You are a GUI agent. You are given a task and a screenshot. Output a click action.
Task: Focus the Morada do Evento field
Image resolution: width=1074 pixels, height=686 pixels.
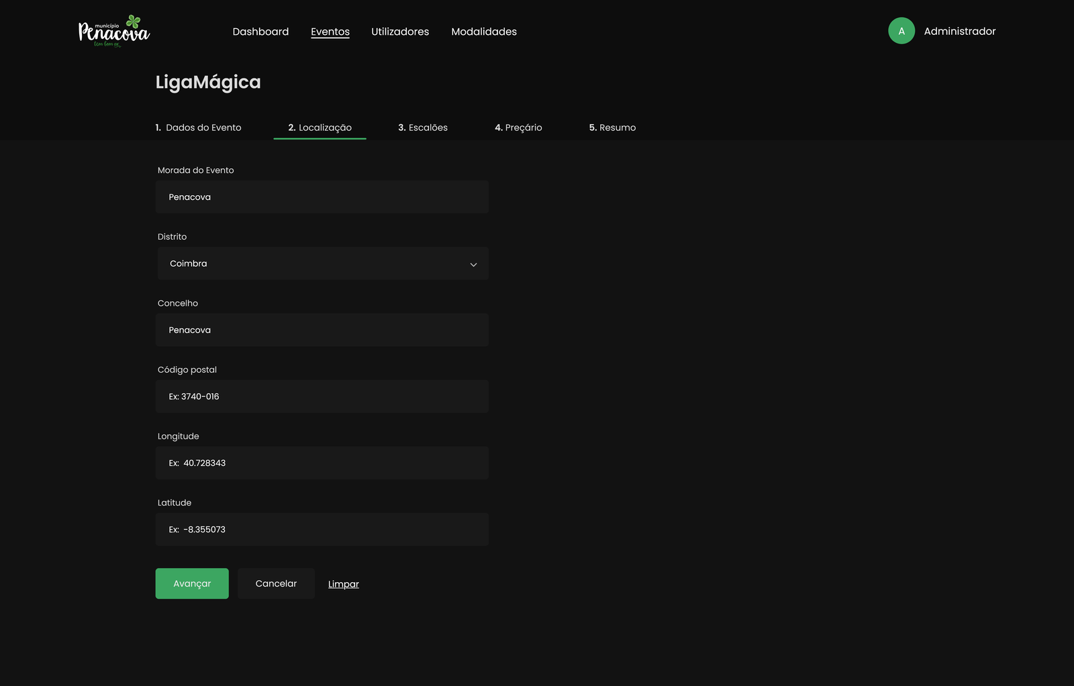322,197
